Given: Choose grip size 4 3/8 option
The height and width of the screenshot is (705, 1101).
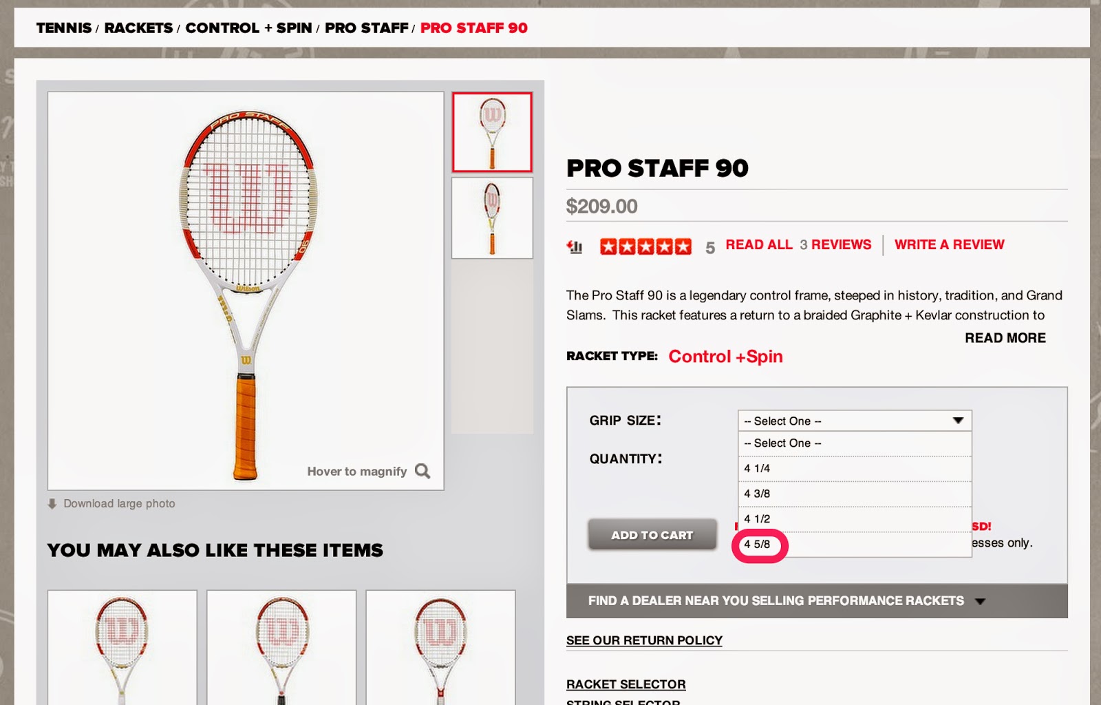Looking at the screenshot, I should coord(855,494).
